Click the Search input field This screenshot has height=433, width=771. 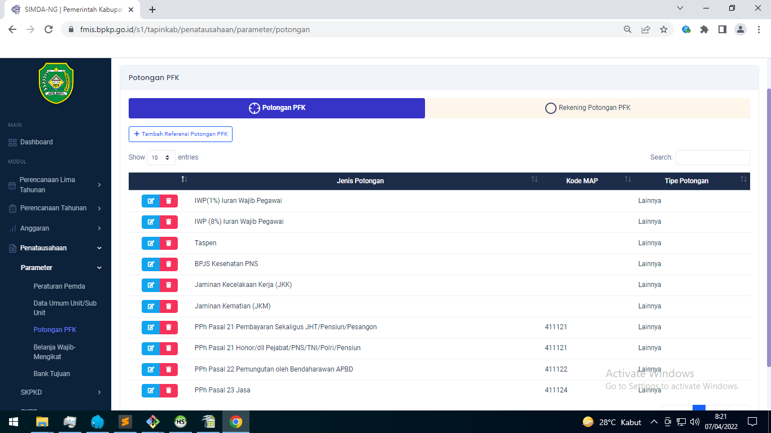(x=713, y=157)
